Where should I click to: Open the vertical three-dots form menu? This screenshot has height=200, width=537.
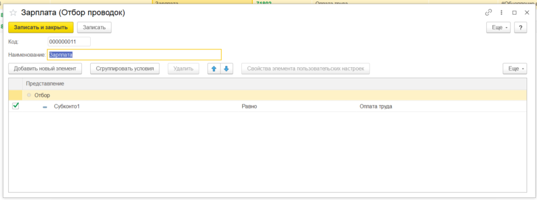(x=501, y=13)
